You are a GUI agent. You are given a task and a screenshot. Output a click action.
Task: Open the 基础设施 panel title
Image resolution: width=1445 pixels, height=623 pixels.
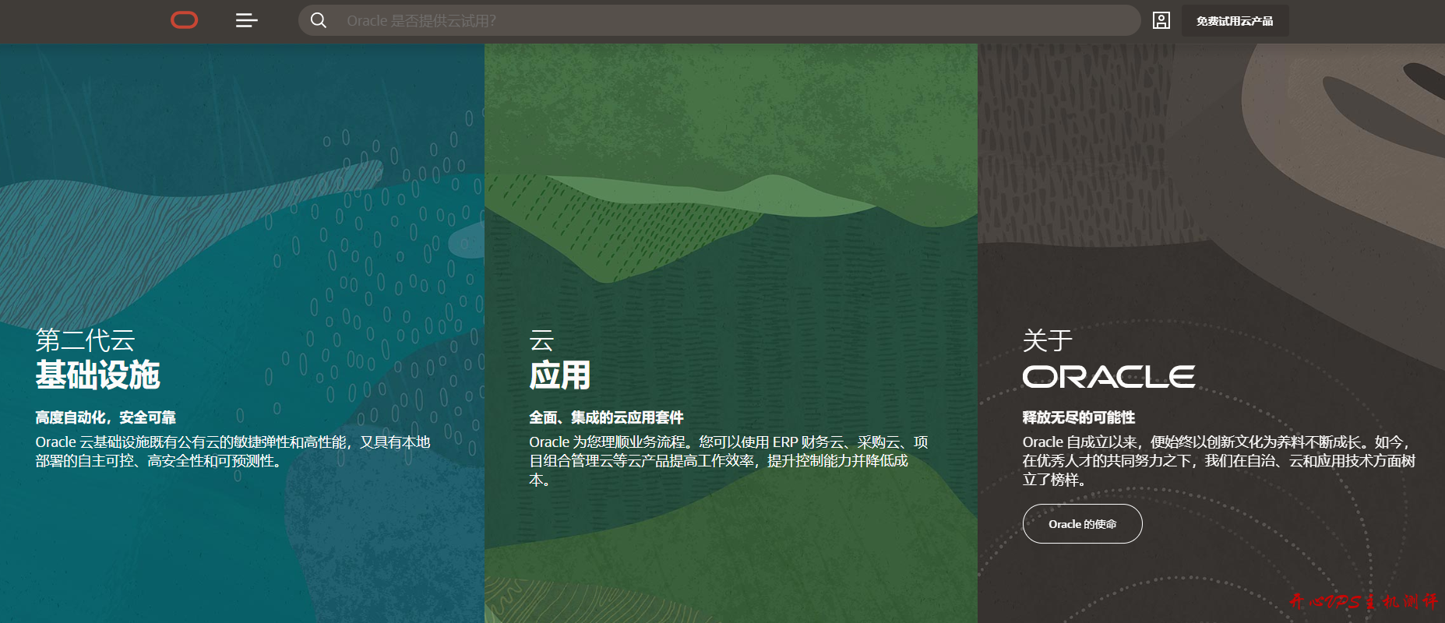click(x=98, y=375)
